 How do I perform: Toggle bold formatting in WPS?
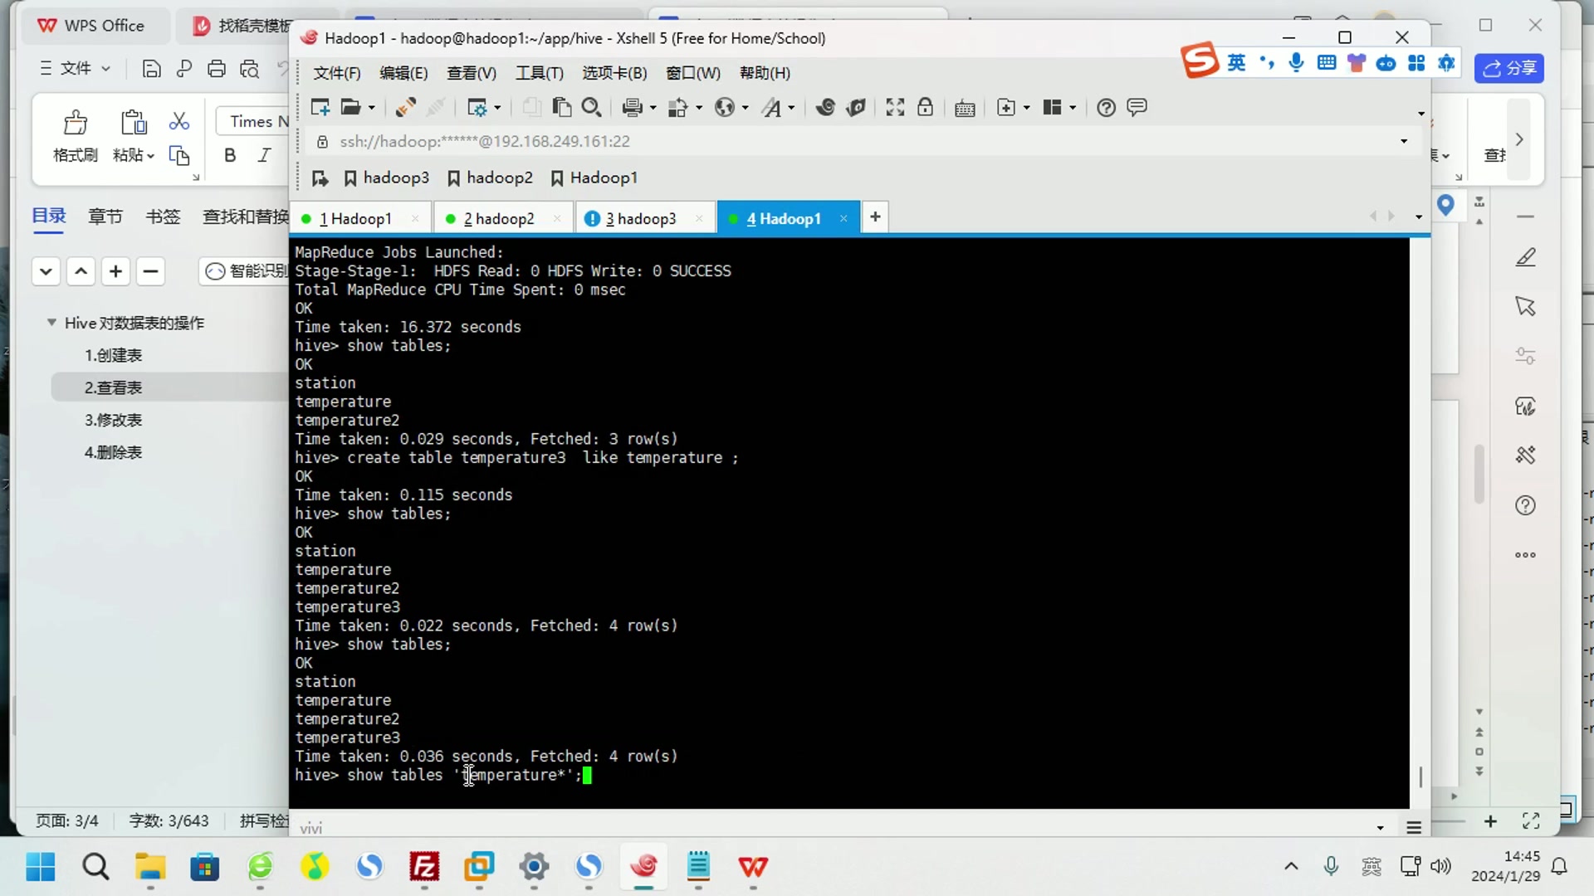[230, 155]
